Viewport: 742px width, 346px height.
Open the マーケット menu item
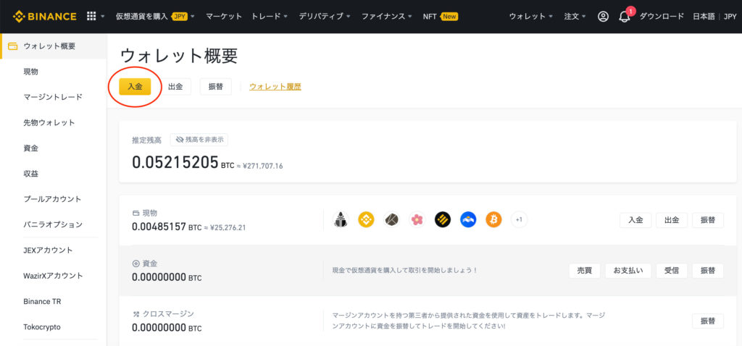[224, 17]
